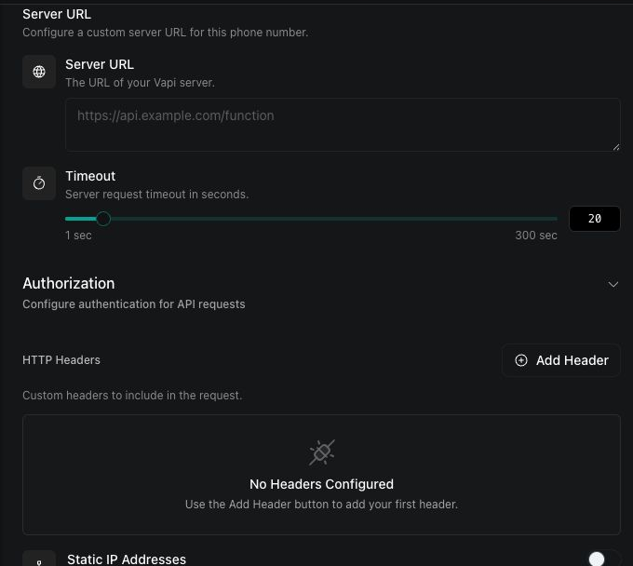Click the '300 sec' maximum label

tap(536, 235)
